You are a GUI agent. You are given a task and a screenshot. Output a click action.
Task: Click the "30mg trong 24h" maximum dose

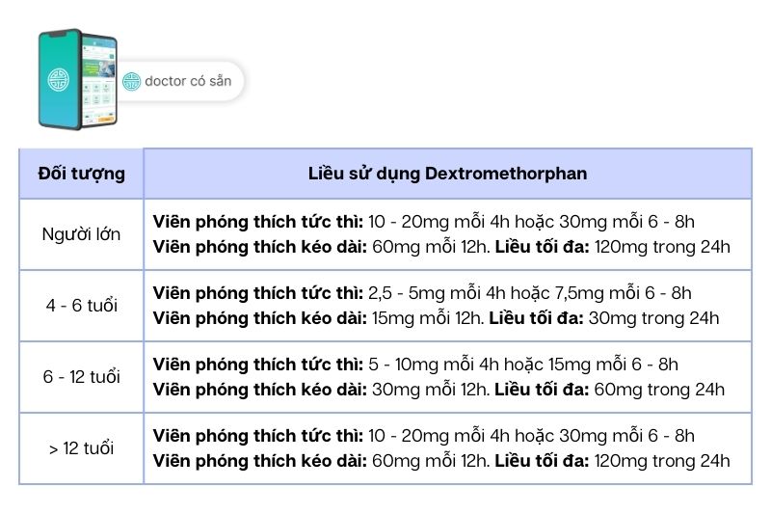click(653, 318)
